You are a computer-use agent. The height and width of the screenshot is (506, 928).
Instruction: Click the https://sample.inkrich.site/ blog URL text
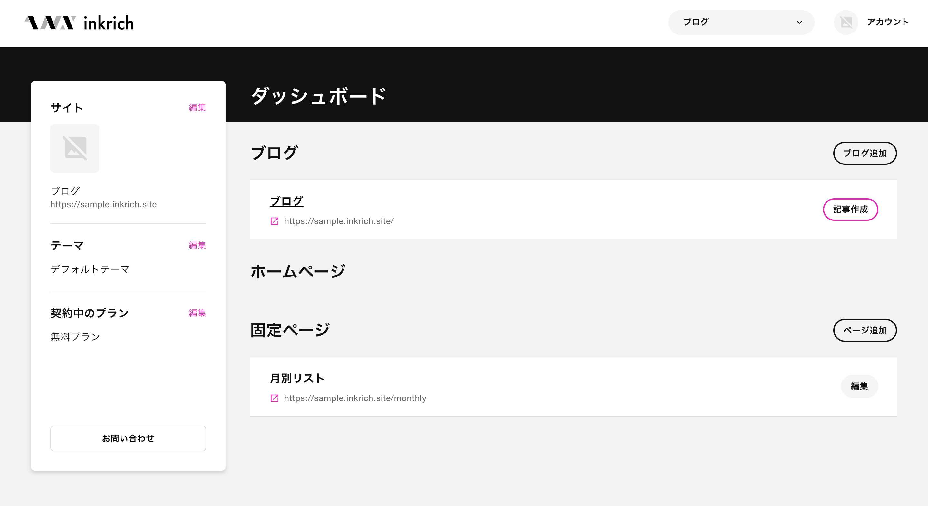(x=339, y=221)
